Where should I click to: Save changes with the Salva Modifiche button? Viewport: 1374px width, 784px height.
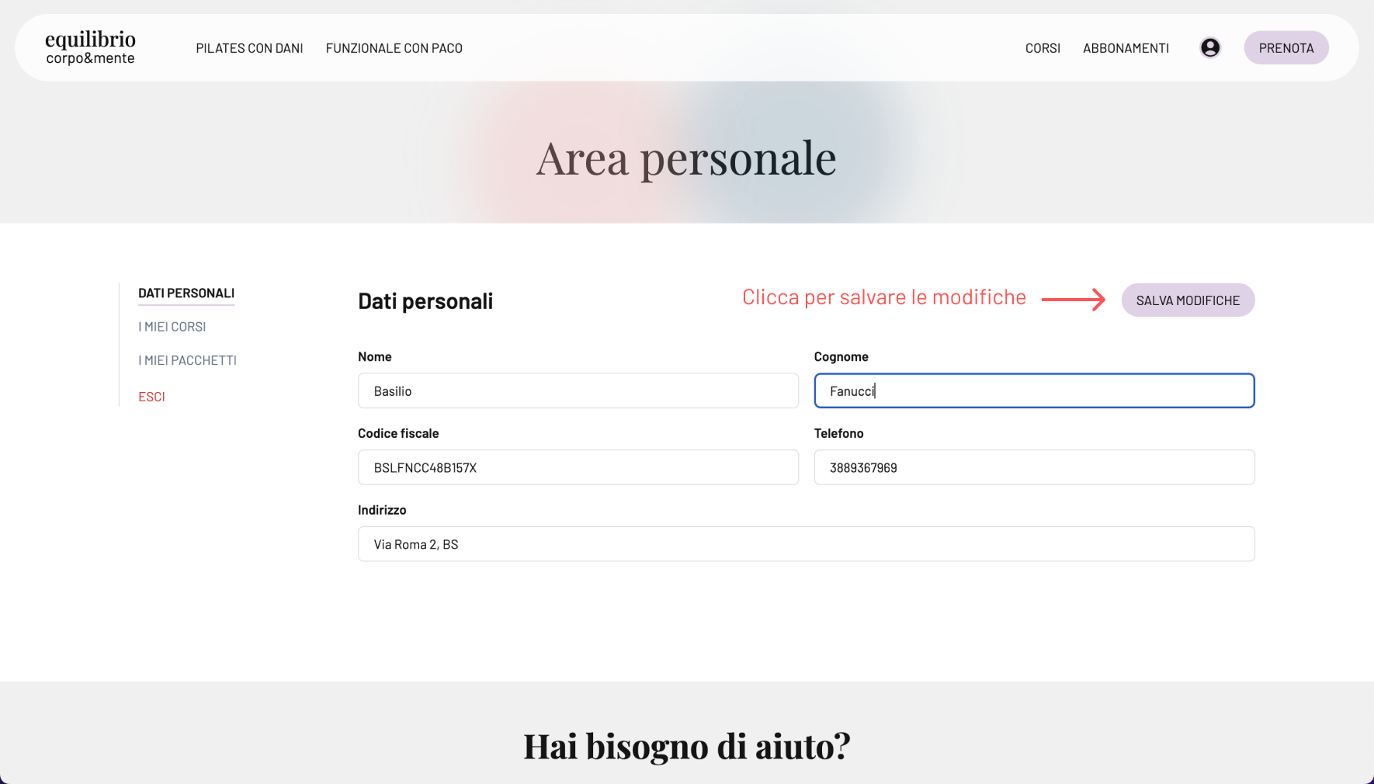[x=1187, y=300]
